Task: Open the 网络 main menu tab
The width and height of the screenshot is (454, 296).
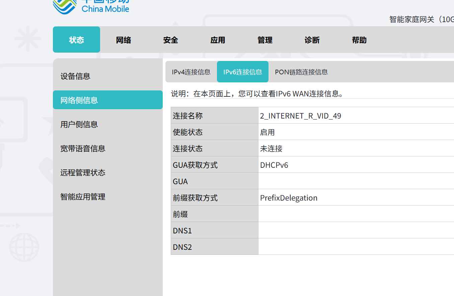Action: tap(124, 40)
